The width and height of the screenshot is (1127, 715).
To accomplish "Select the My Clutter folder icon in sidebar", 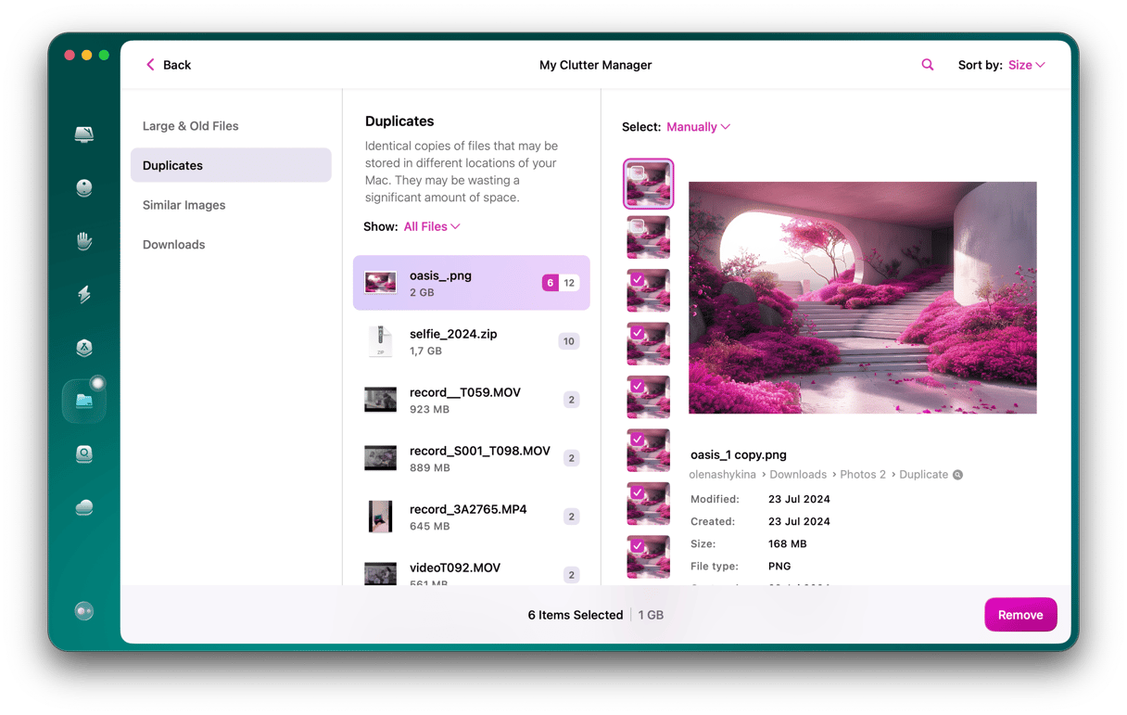I will point(84,401).
